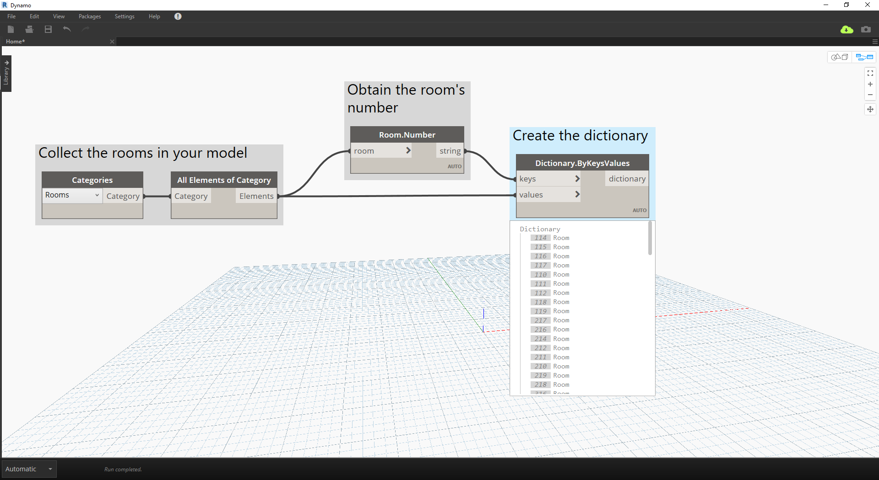Select the Room.Number node header
The height and width of the screenshot is (480, 879).
[407, 135]
